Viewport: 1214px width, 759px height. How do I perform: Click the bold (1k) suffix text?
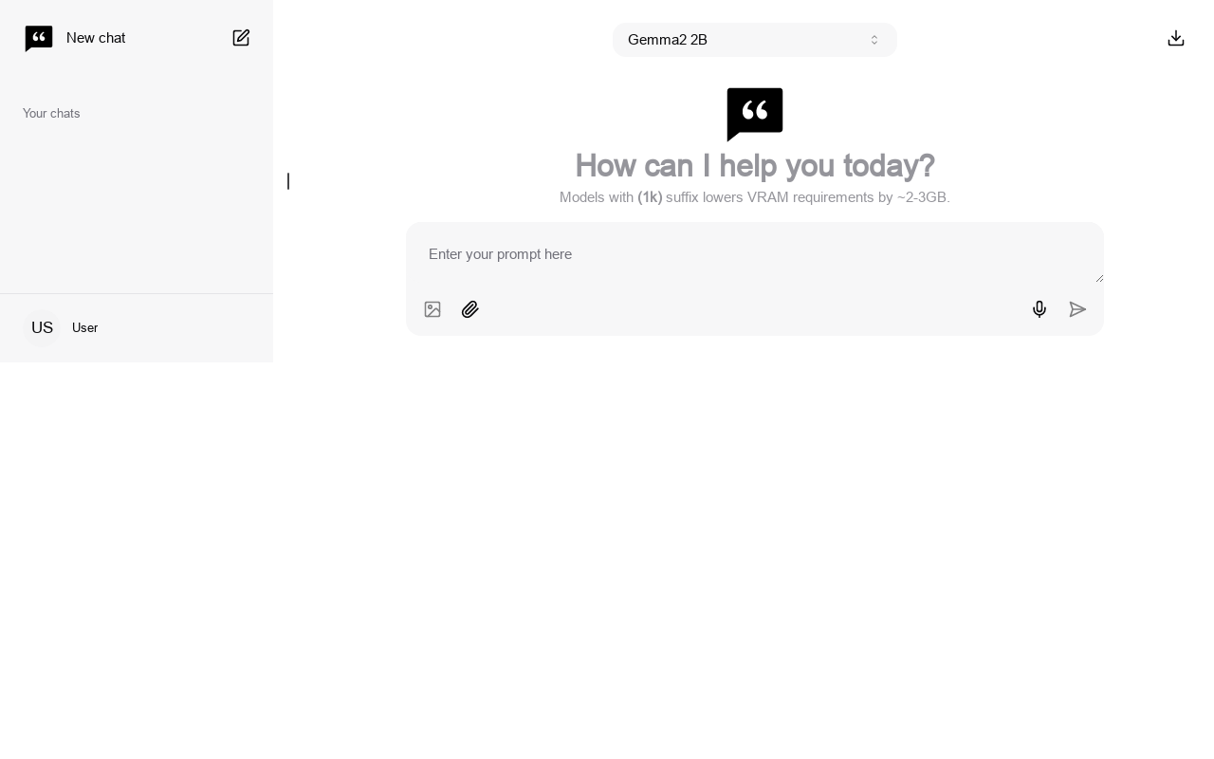650,197
